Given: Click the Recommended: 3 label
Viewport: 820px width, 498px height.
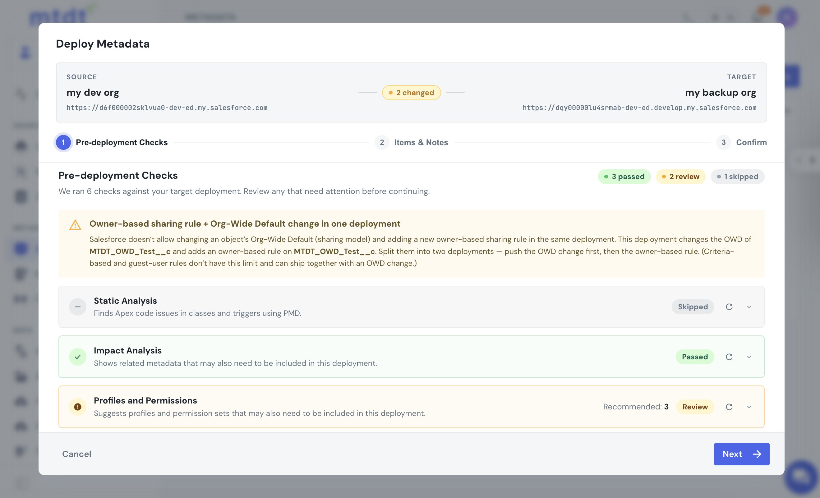Looking at the screenshot, I should pos(636,407).
